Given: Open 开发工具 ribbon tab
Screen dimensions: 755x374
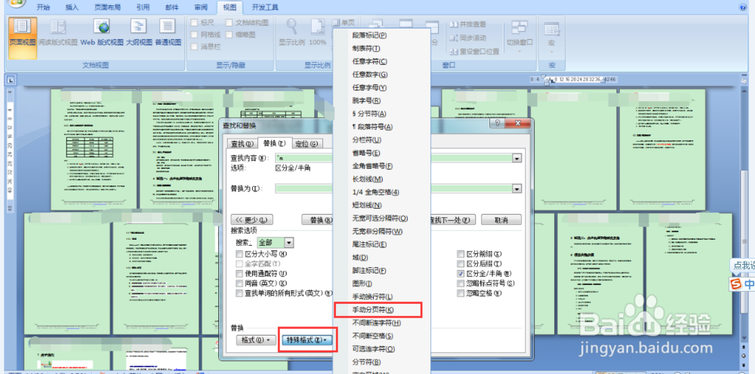Looking at the screenshot, I should (265, 8).
